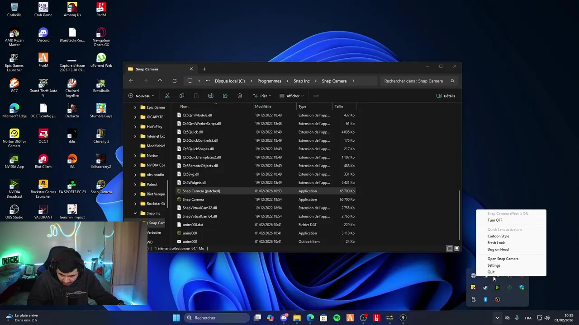Choose Cartoon Style in tray menu
Image resolution: width=579 pixels, height=325 pixels.
(x=498, y=236)
